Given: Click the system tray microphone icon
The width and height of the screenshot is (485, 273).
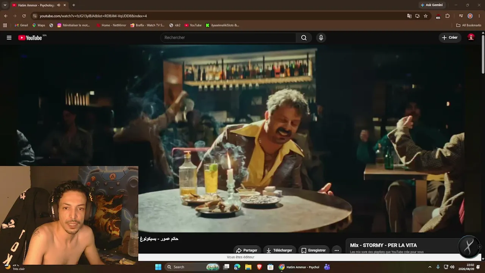Looking at the screenshot, I should tap(438, 267).
